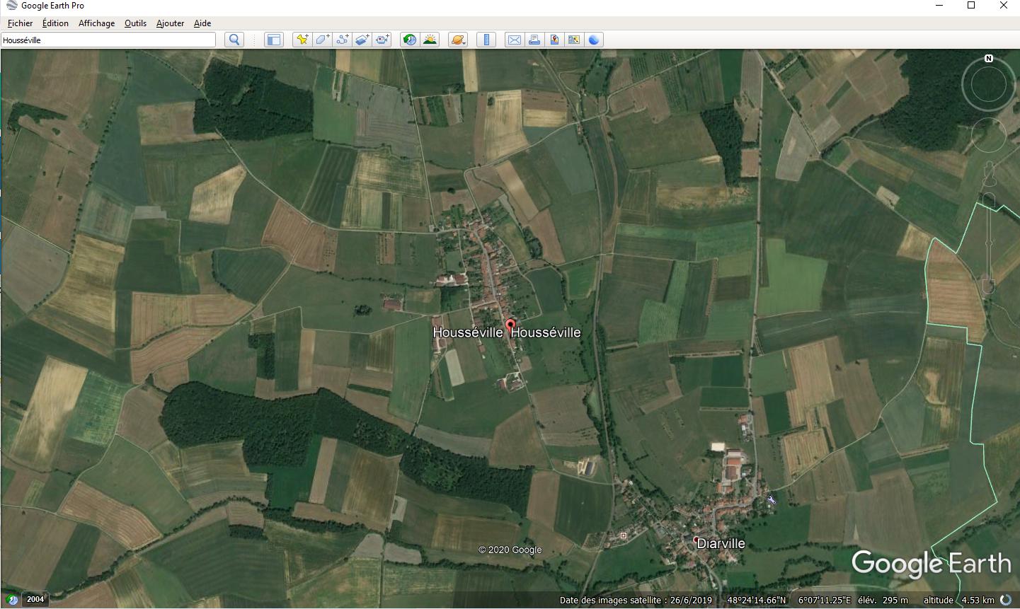Open the Édition menu
Image resolution: width=1020 pixels, height=609 pixels.
click(x=55, y=23)
